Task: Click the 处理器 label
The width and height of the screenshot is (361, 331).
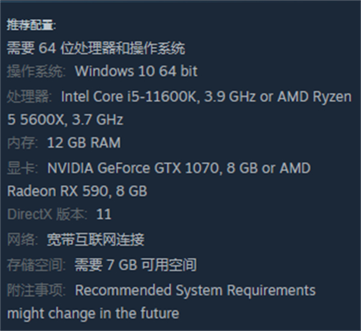Action: click(x=29, y=96)
